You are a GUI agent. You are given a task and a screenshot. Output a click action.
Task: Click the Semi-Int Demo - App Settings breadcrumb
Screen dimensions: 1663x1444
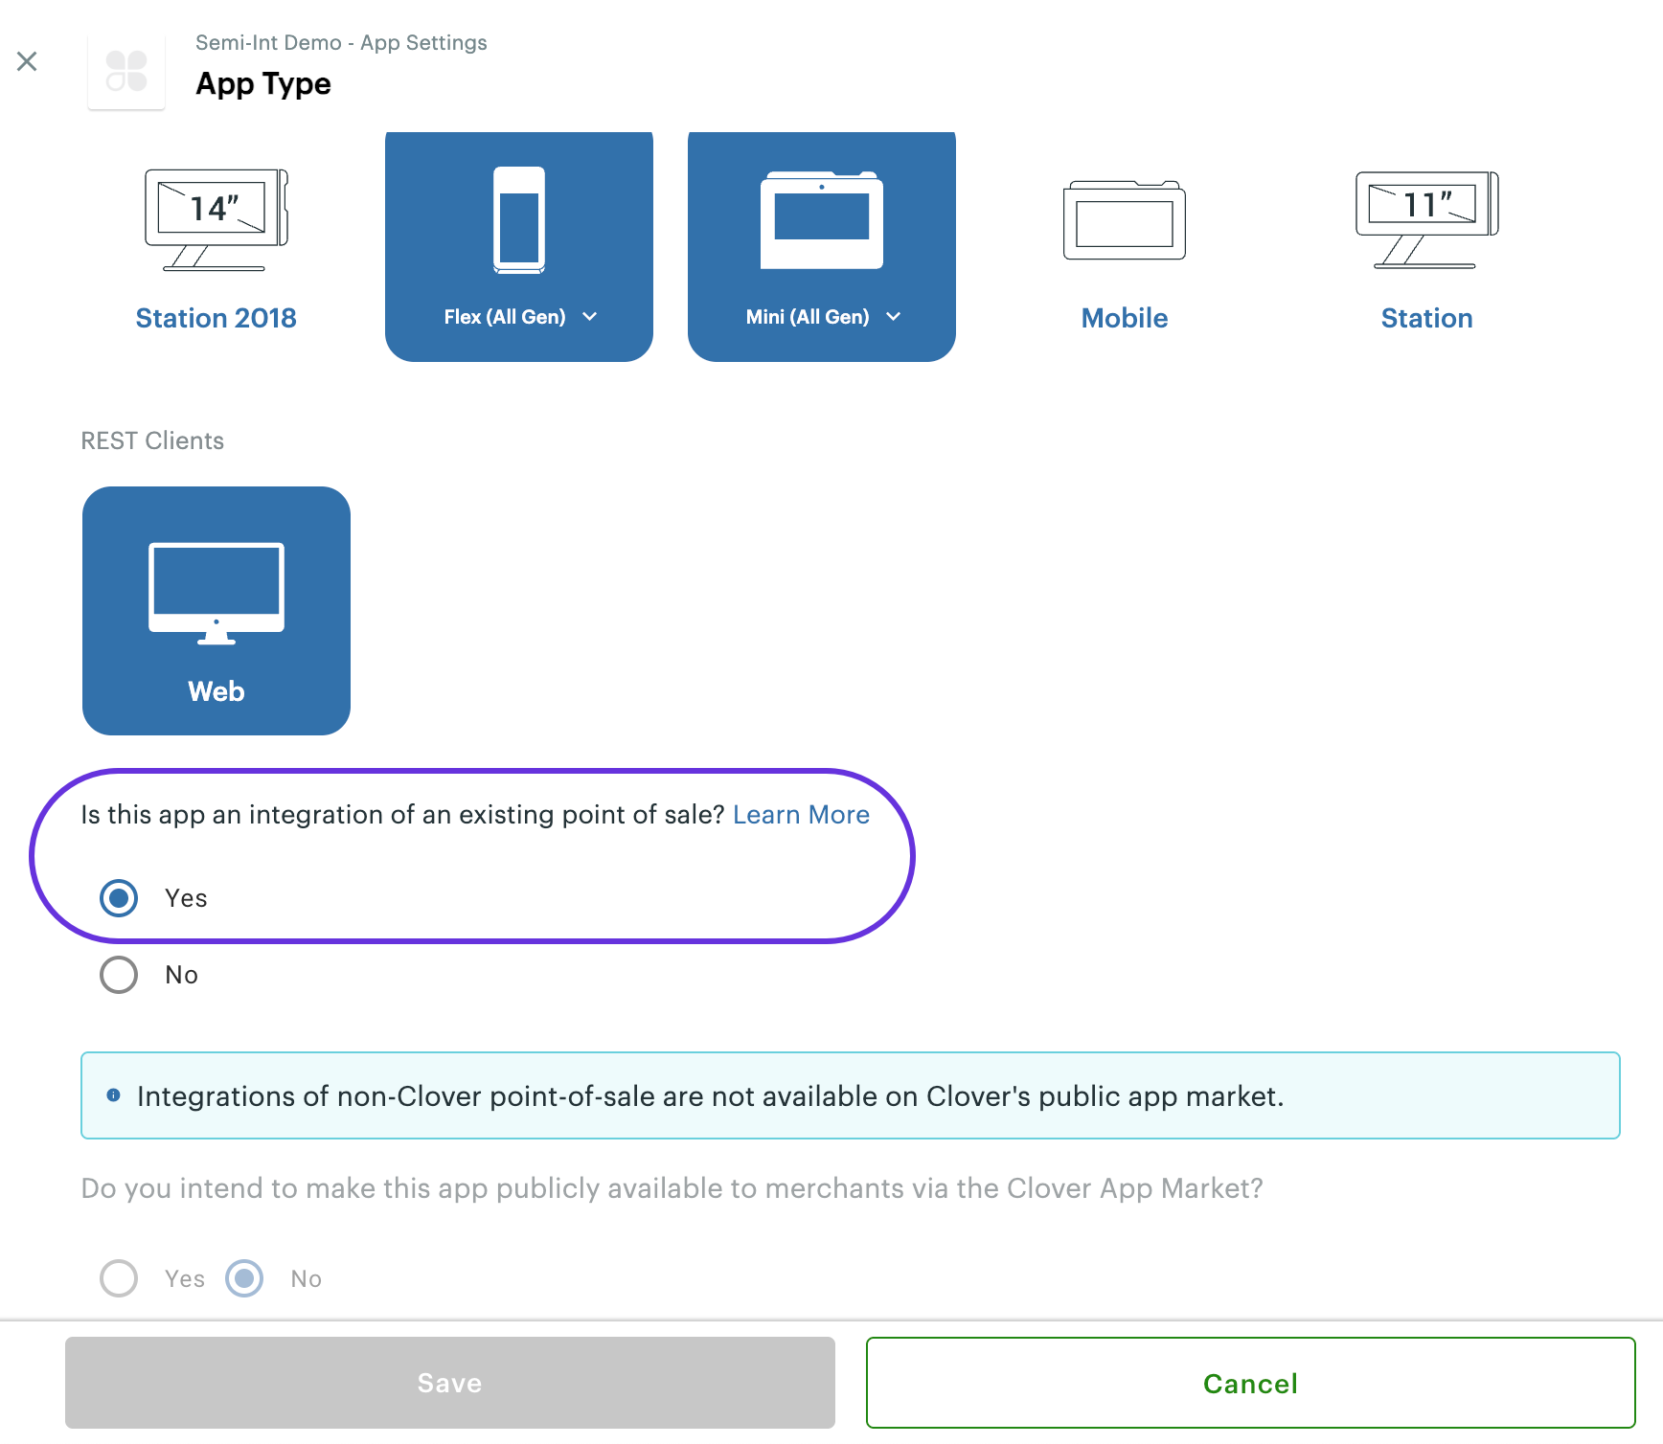point(341,43)
